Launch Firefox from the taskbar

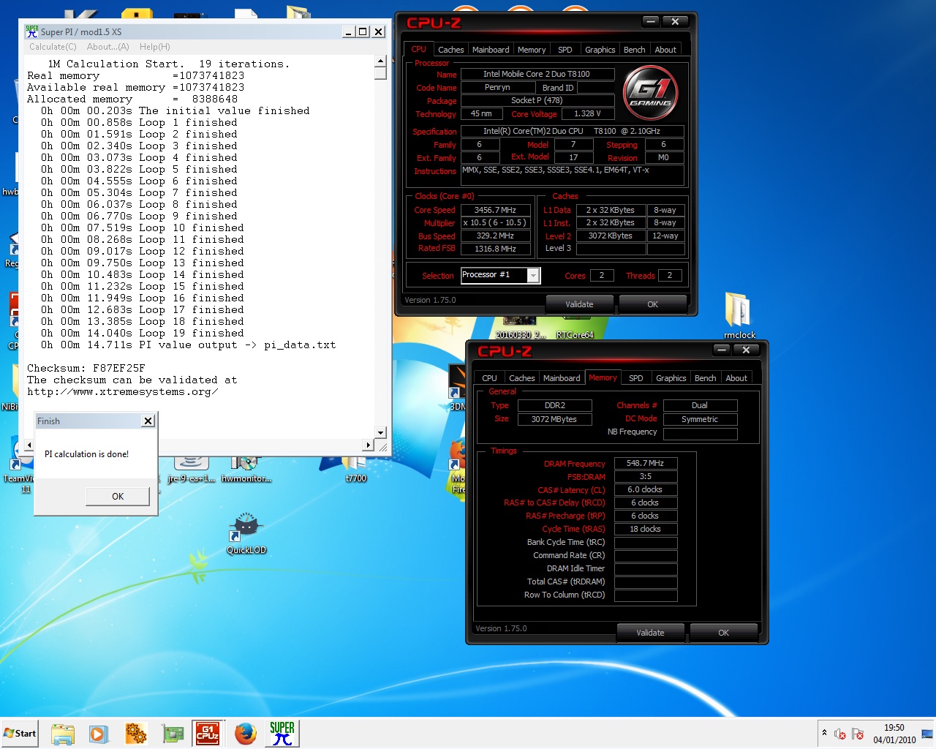246,734
